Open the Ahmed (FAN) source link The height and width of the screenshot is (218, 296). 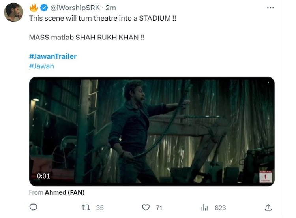[65, 192]
